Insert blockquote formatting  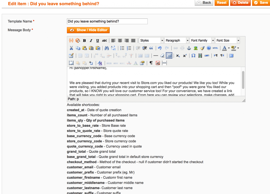tap(151, 48)
